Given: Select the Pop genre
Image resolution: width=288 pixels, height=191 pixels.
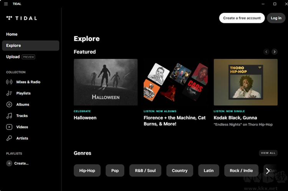Looking at the screenshot, I should (115, 171).
